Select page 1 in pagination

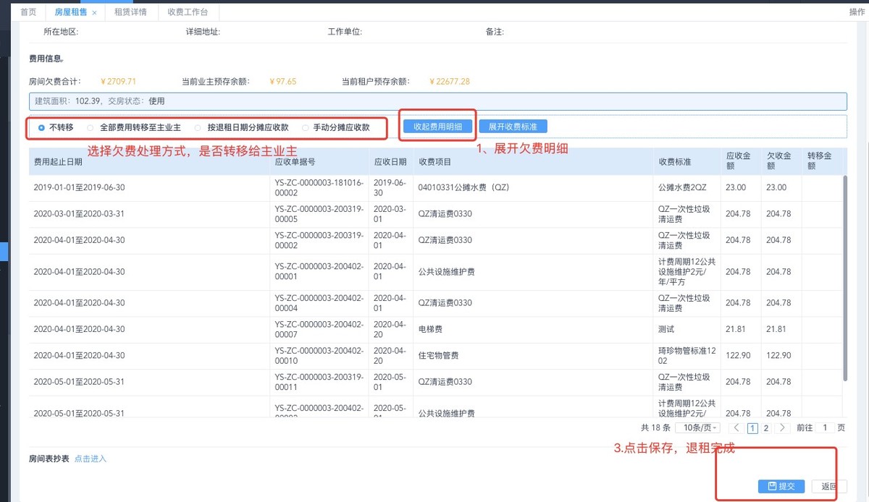coord(752,427)
